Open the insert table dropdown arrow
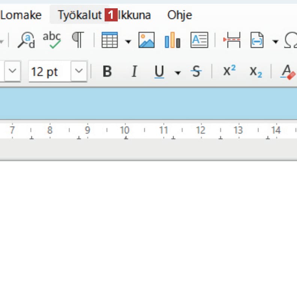This screenshot has height=299, width=297. tap(128, 41)
